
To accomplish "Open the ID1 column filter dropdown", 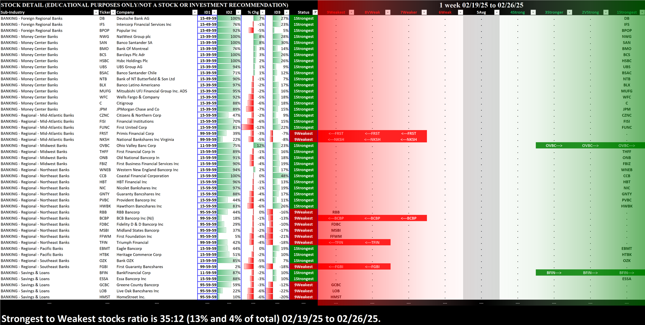I will coord(214,12).
